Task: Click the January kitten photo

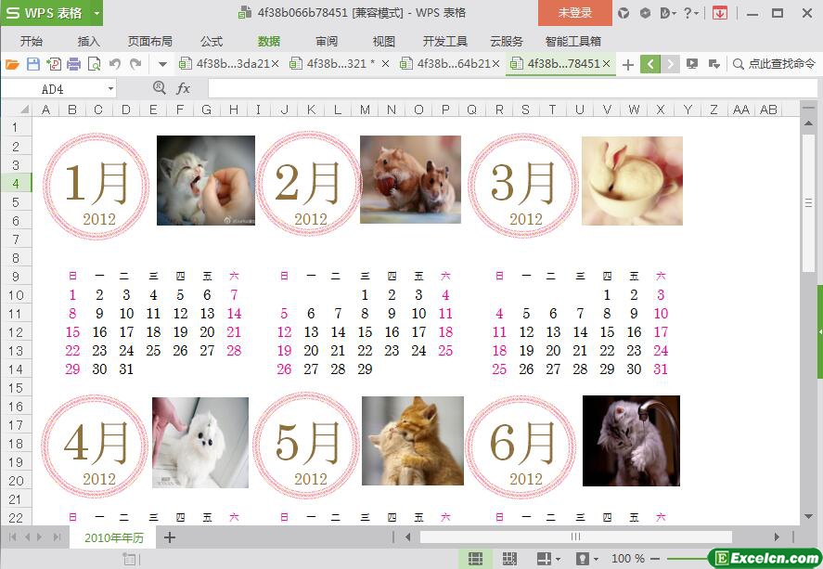Action: point(206,181)
